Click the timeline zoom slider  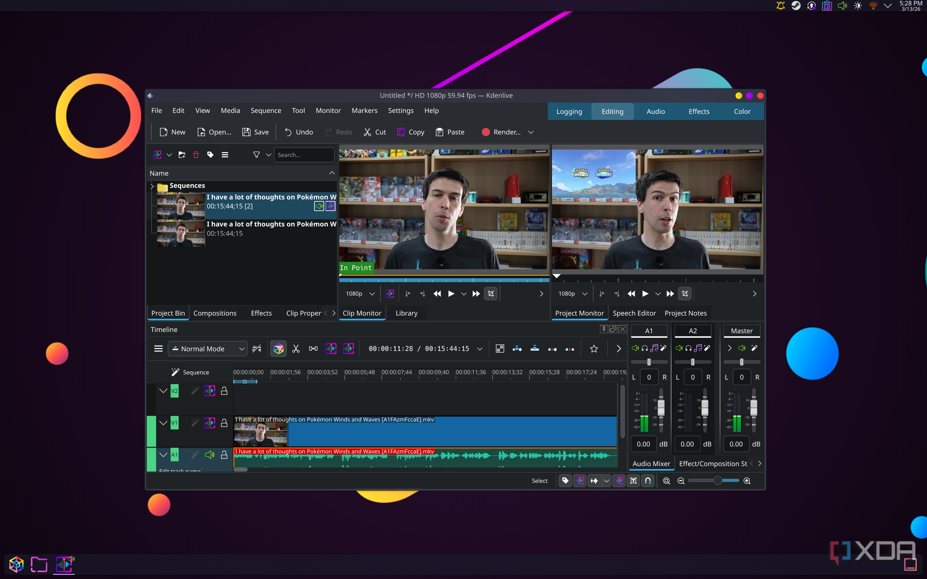714,481
